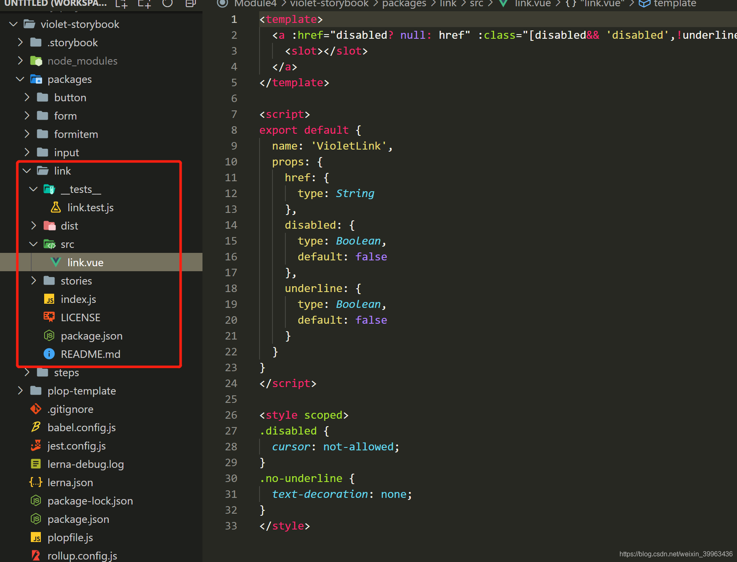Expand the form package folder

coord(27,116)
